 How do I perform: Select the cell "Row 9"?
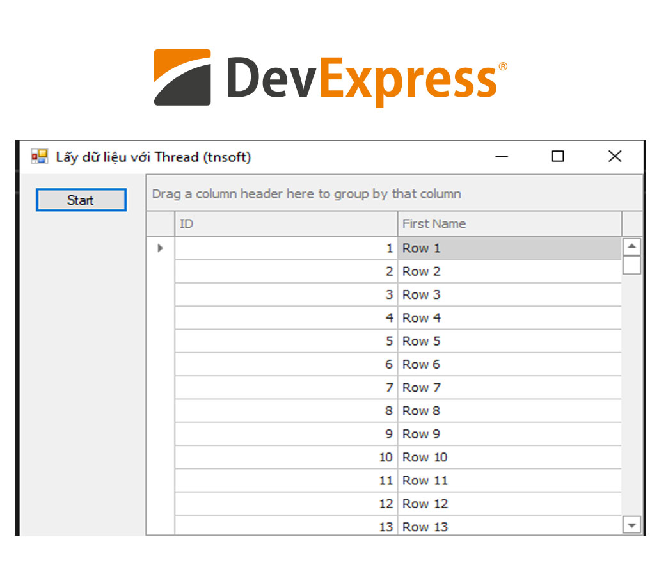pyautogui.click(x=509, y=434)
